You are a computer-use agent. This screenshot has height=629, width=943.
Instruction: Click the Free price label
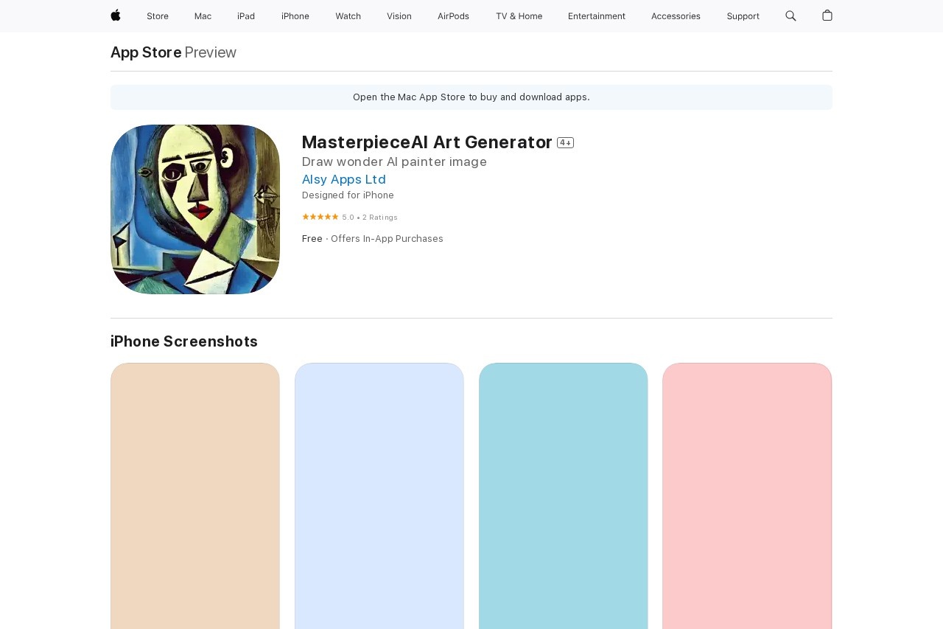click(312, 239)
